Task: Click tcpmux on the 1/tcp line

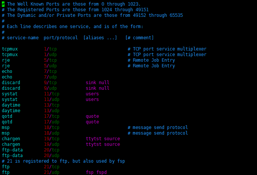Action: coord(10,49)
